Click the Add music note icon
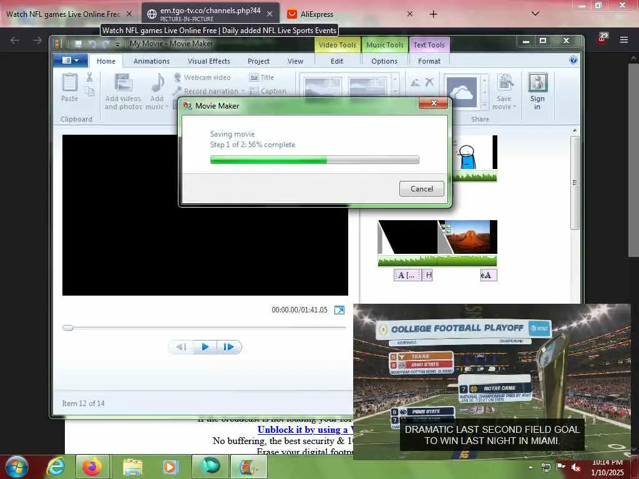Viewport: 639px width, 479px height. 157,84
